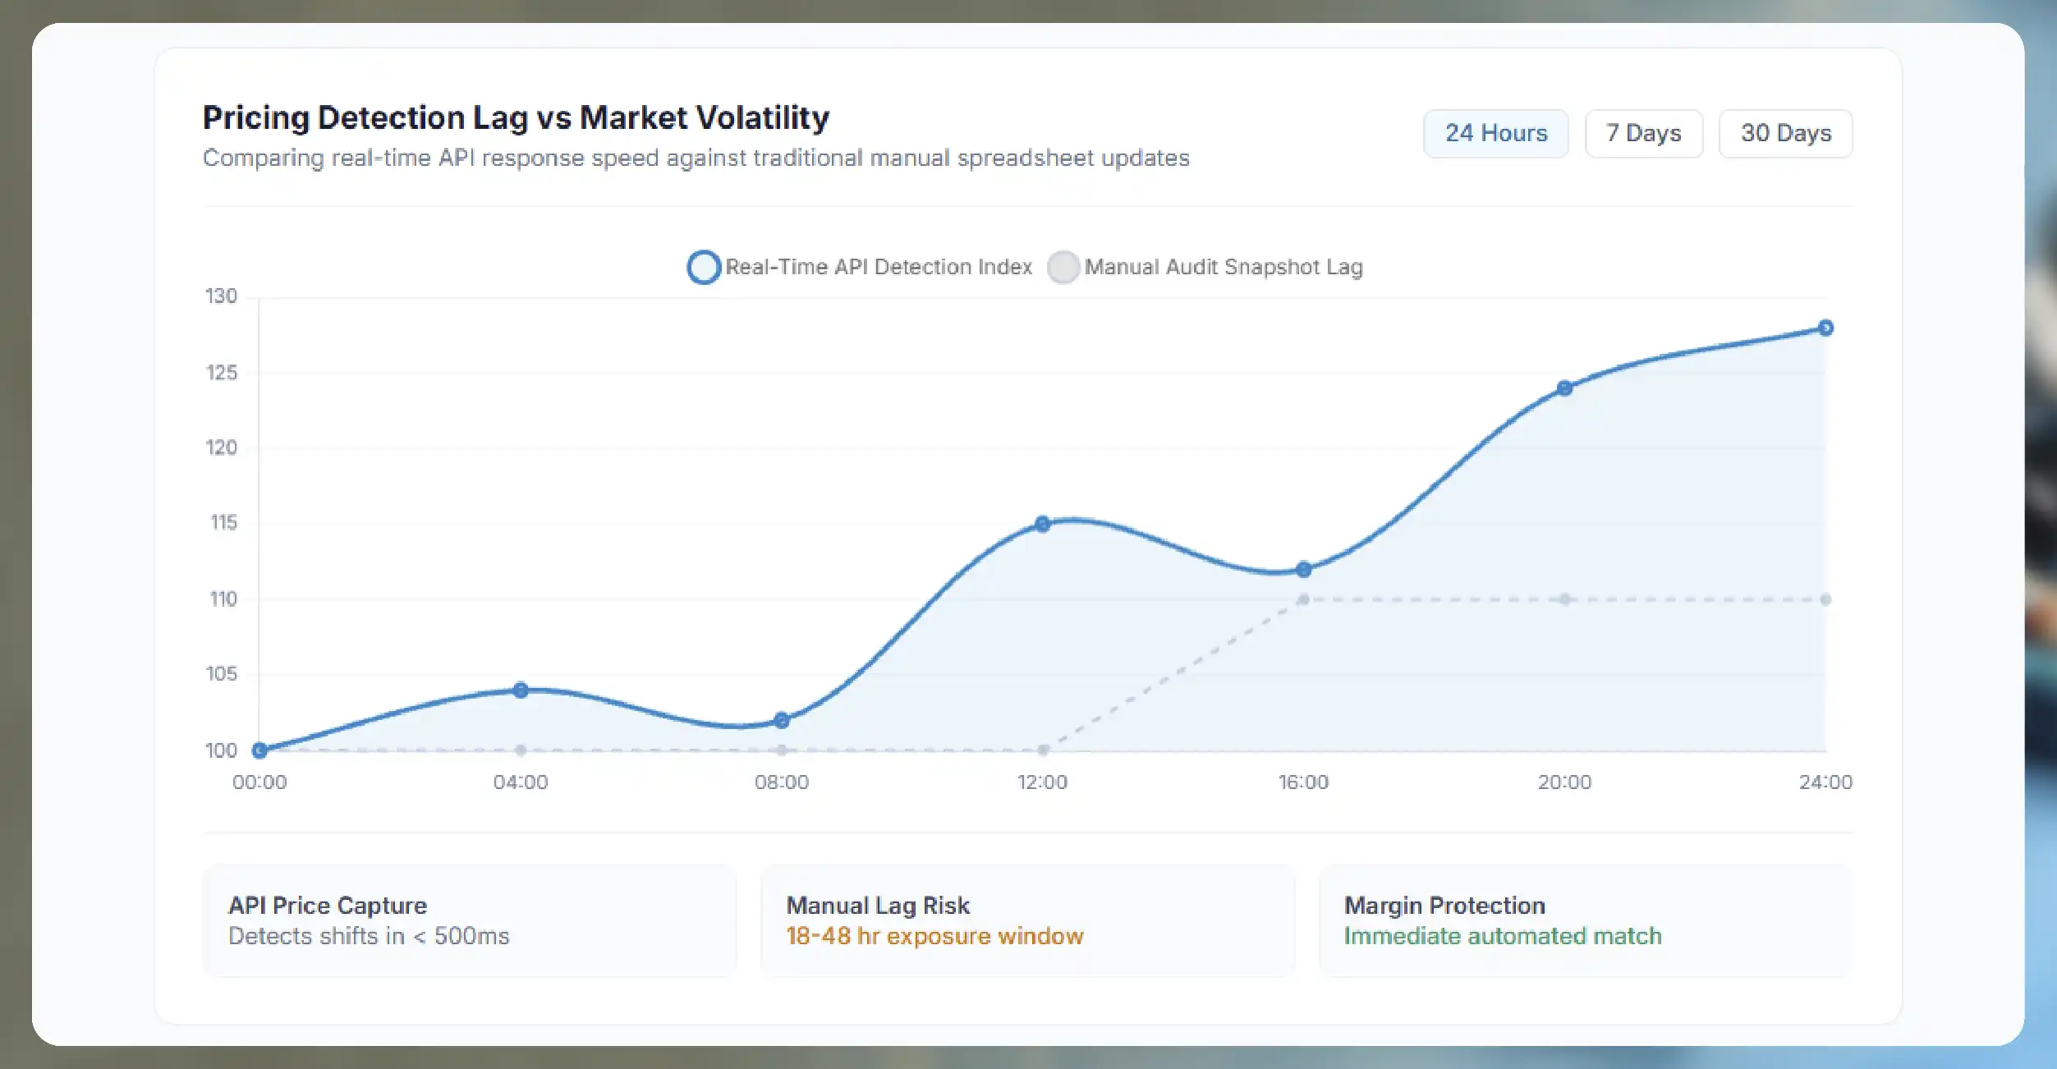Switch to the 30 Days view

pos(1785,133)
